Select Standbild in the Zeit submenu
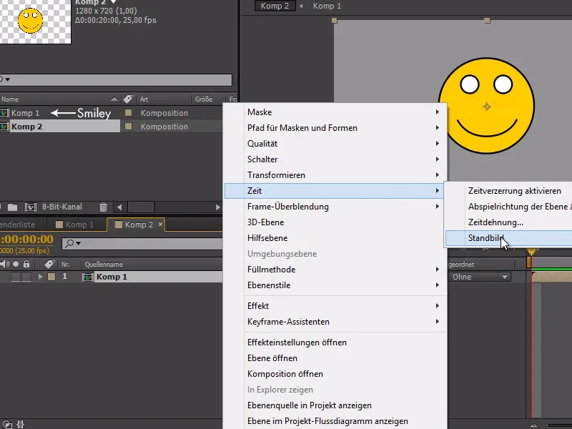 click(508, 238)
